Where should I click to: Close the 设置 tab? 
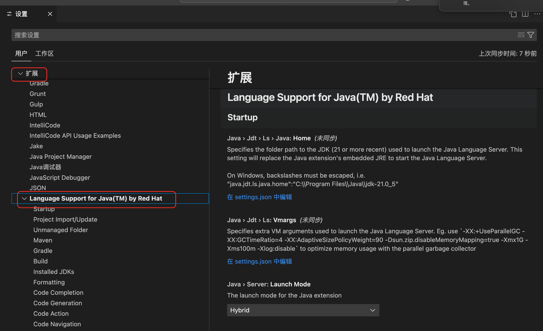[50, 14]
